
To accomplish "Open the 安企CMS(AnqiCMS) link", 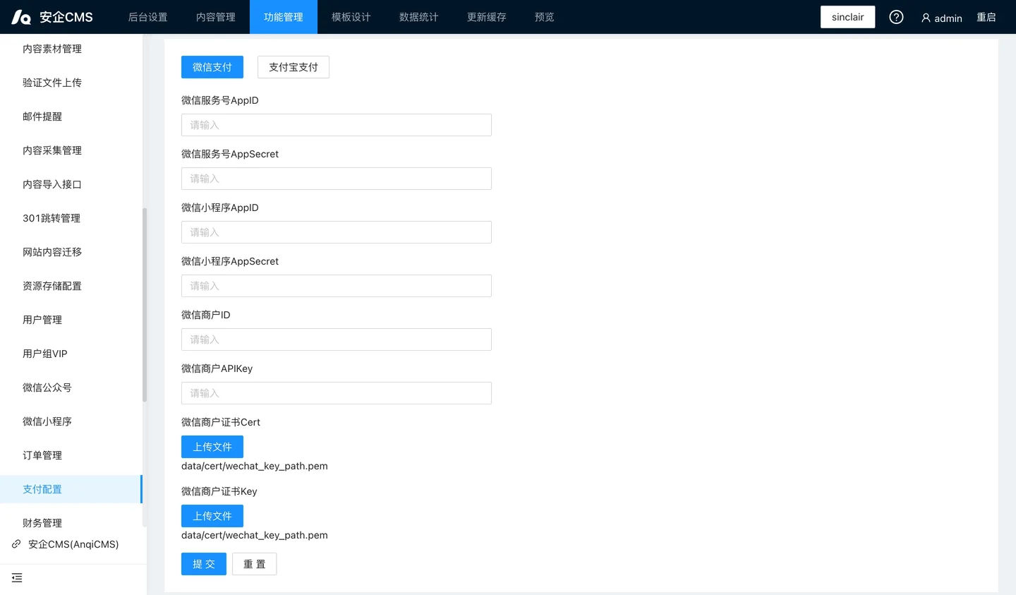I will pos(73,544).
